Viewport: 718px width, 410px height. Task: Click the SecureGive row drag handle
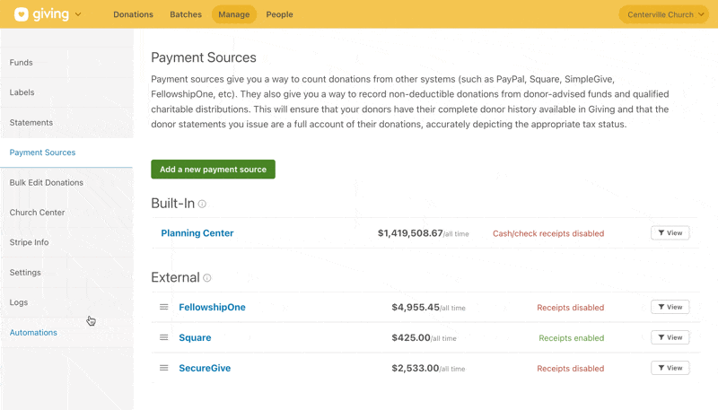tap(164, 369)
